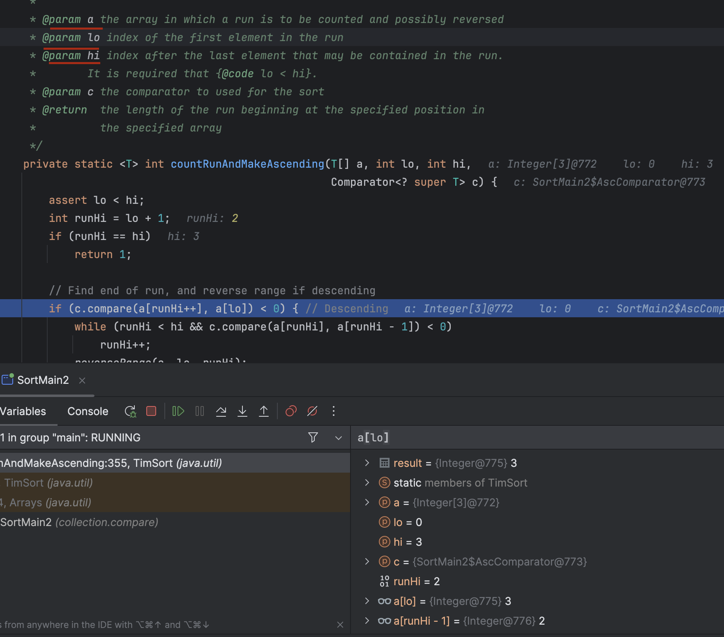This screenshot has height=637, width=724.
Task: Expand the a Integer[3] array variable
Action: pos(367,503)
